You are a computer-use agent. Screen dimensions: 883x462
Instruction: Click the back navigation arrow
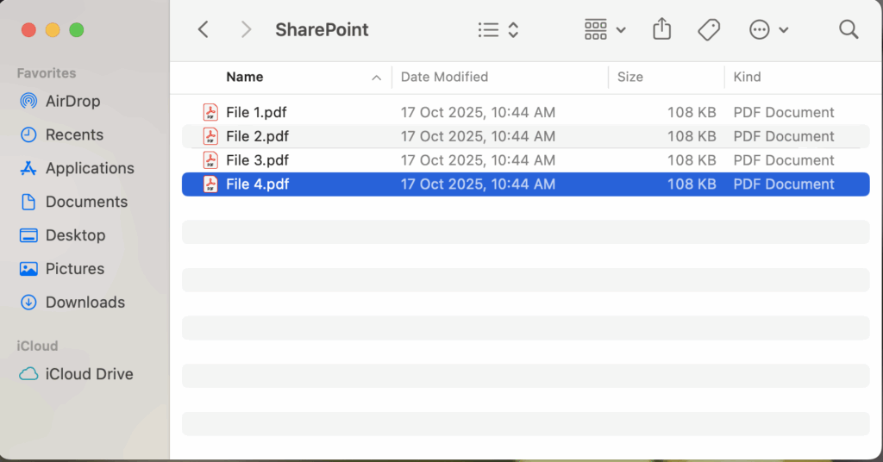coord(204,29)
